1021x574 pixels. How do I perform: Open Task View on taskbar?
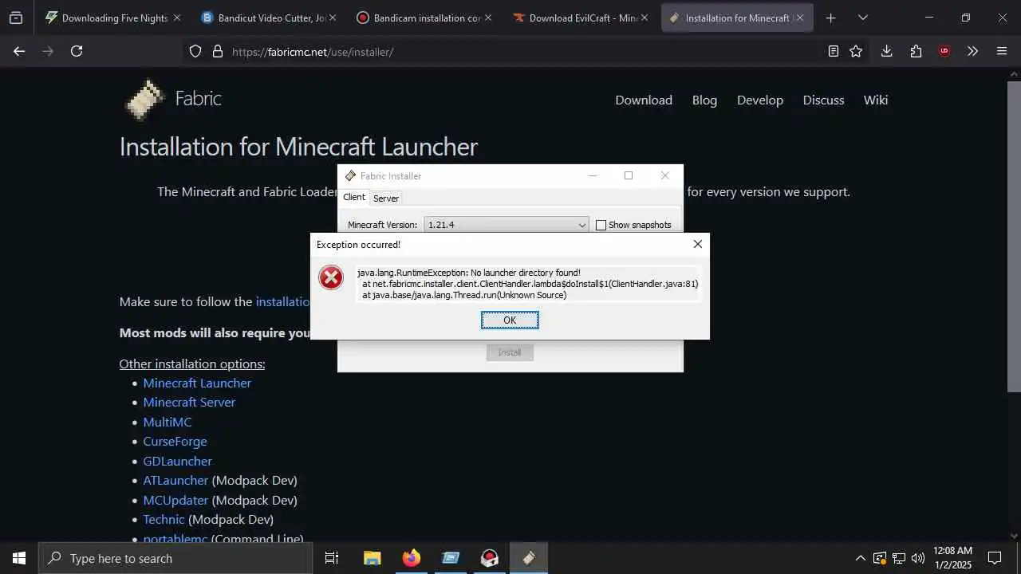click(332, 558)
